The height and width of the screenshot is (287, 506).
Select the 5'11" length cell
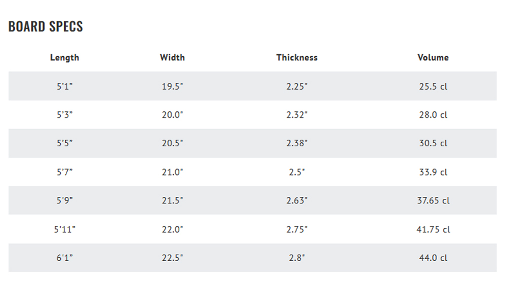click(65, 229)
